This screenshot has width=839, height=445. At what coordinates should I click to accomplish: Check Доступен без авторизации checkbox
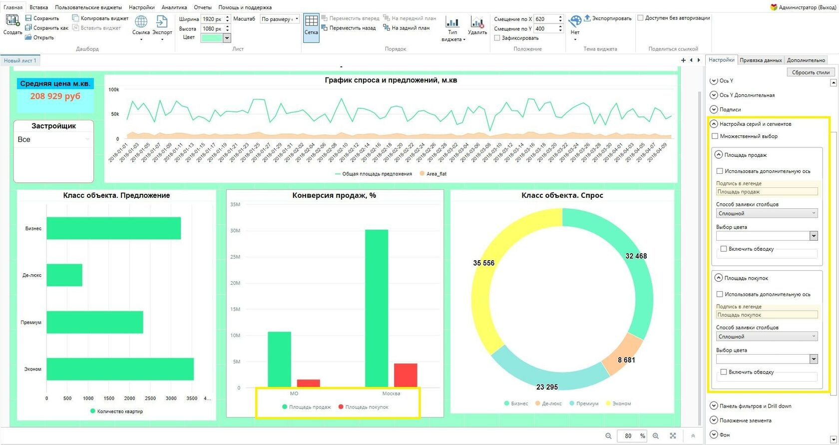(x=640, y=18)
